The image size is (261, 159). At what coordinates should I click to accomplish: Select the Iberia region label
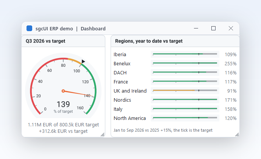[x=120, y=55]
